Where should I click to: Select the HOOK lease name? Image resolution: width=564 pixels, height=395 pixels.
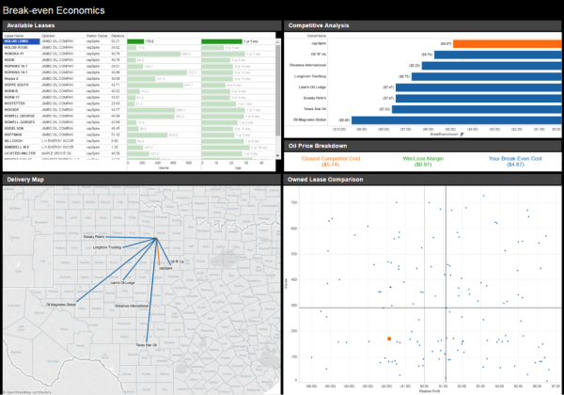coord(9,60)
